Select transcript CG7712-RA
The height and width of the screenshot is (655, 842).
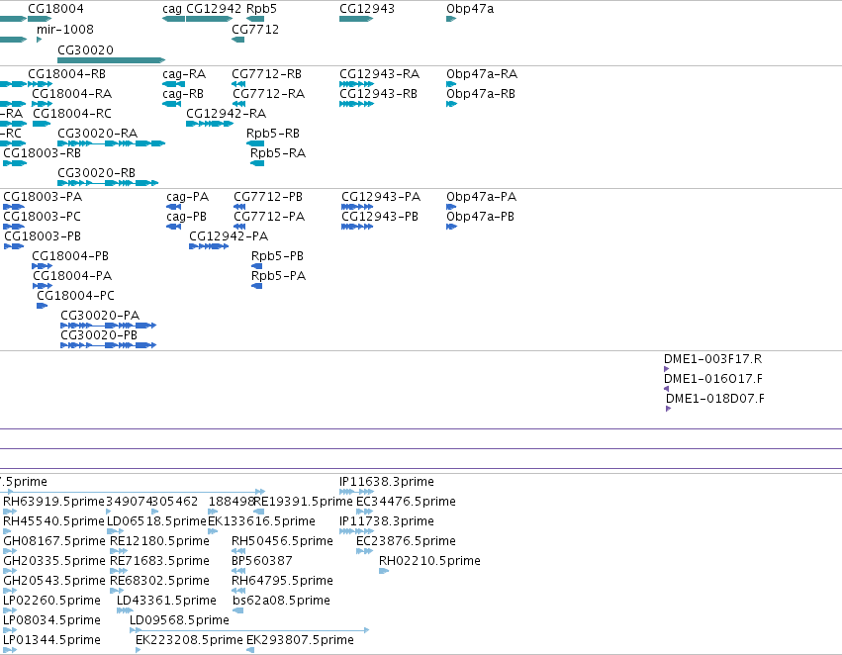pos(268,94)
